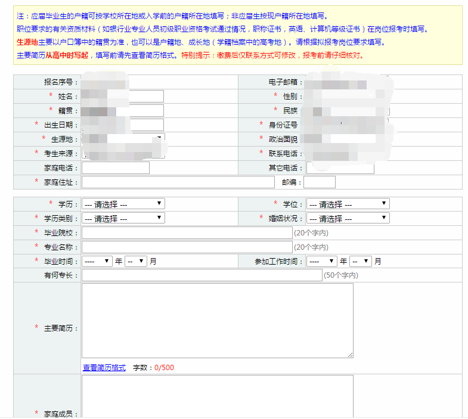Click the 其它电话 input field

point(340,168)
